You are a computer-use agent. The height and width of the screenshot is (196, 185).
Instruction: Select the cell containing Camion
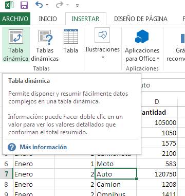[x=116, y=184]
